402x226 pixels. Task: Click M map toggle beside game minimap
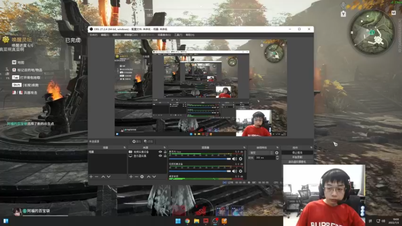point(393,13)
